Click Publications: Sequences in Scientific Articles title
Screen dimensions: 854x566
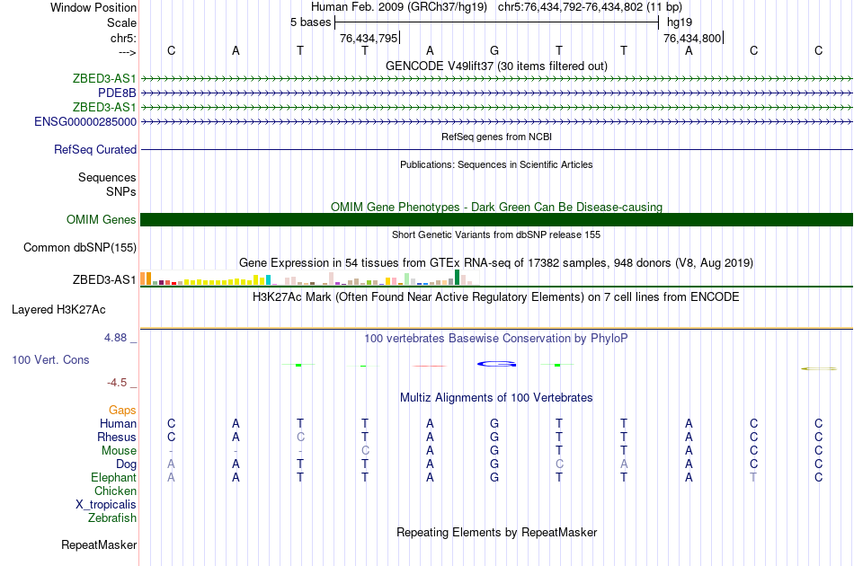pos(496,164)
